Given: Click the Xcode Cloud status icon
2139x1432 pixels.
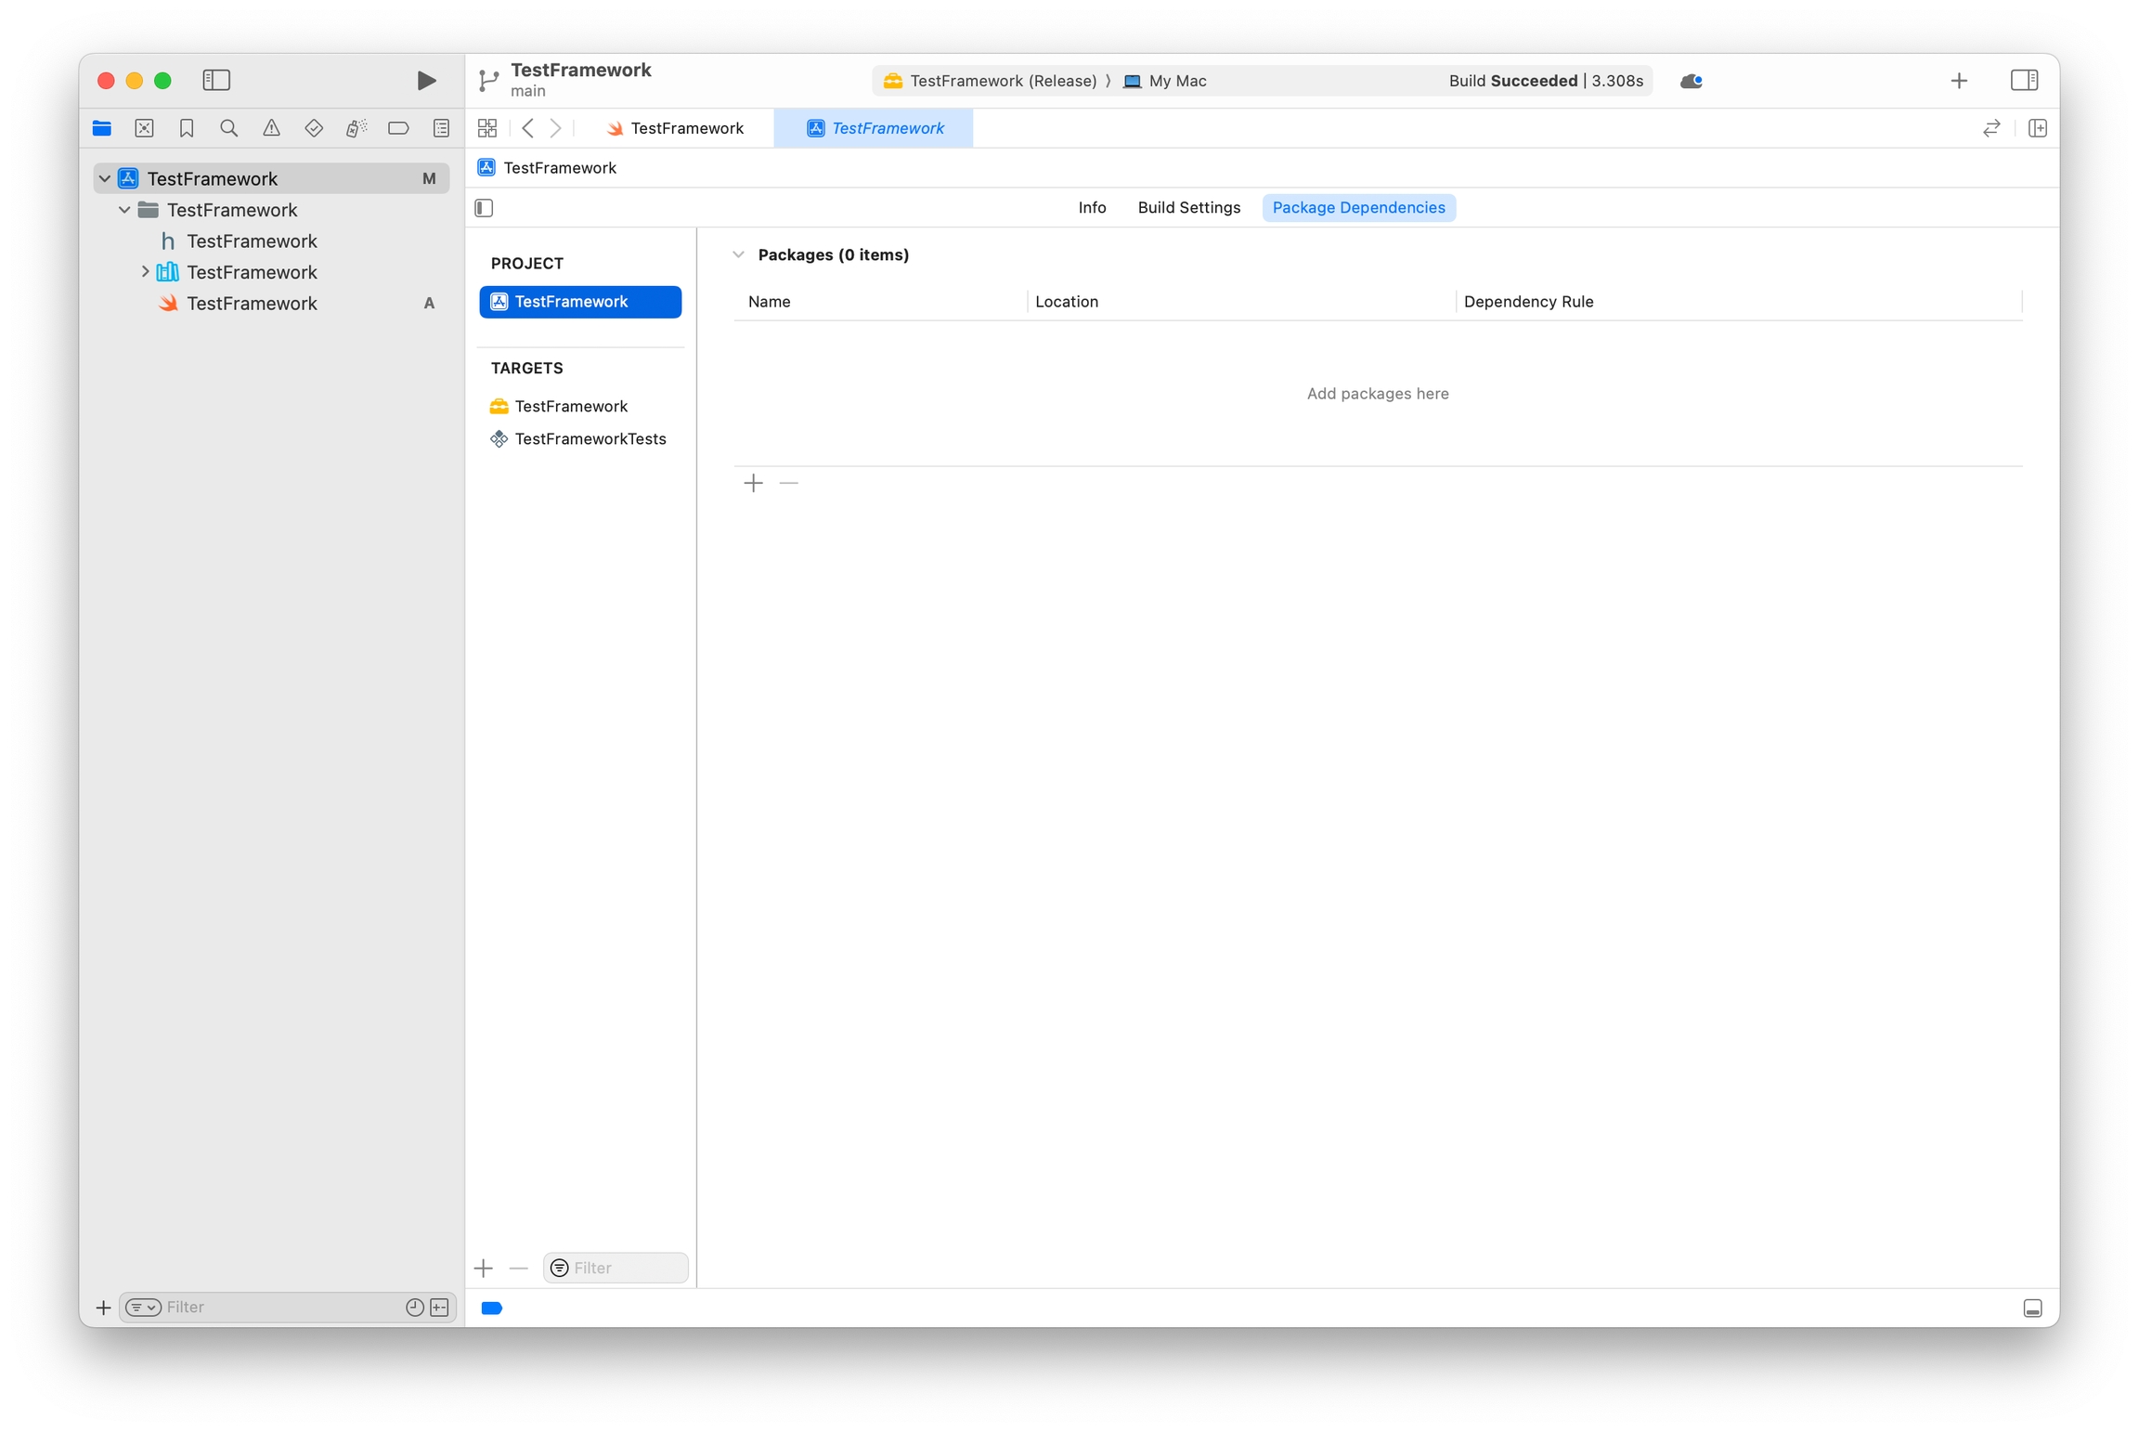Looking at the screenshot, I should 1691,81.
